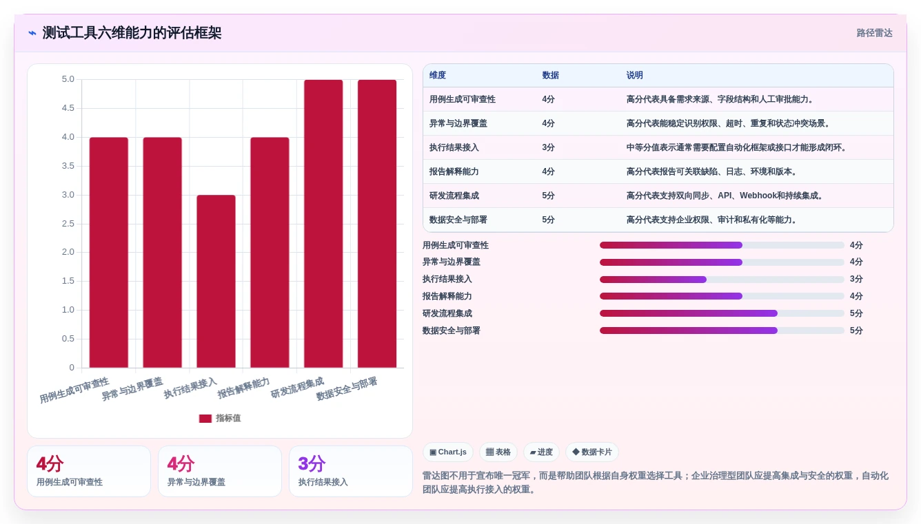Click the 执行结果接入 chart bar
Viewport: 921px width, 524px height.
(216, 281)
